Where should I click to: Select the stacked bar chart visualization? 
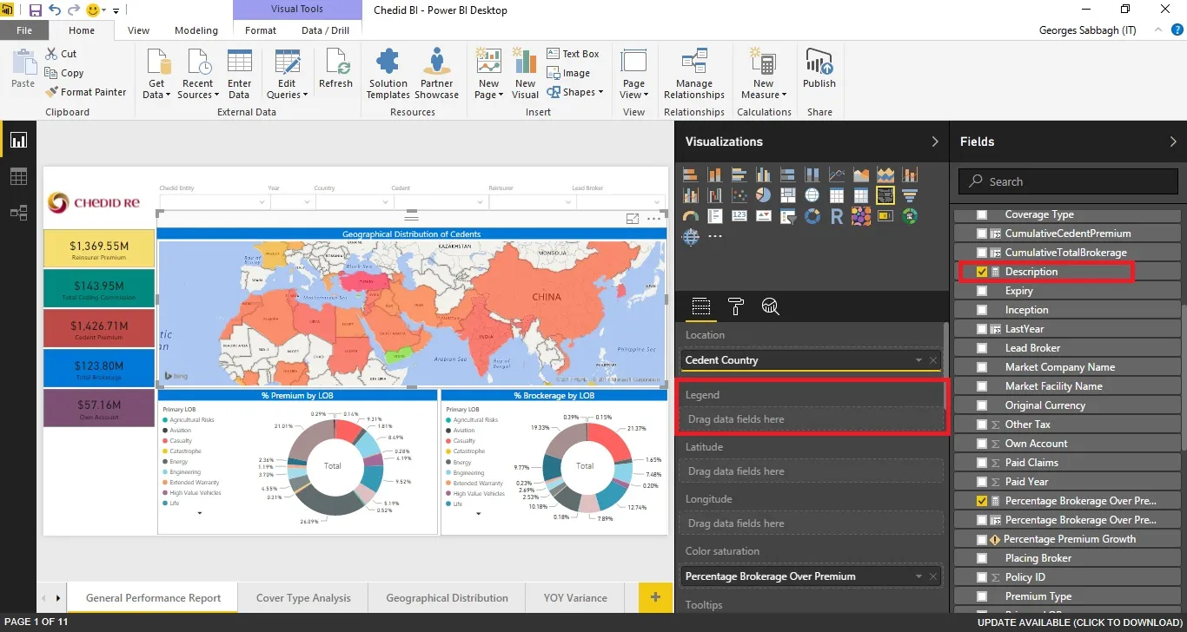[x=691, y=174]
